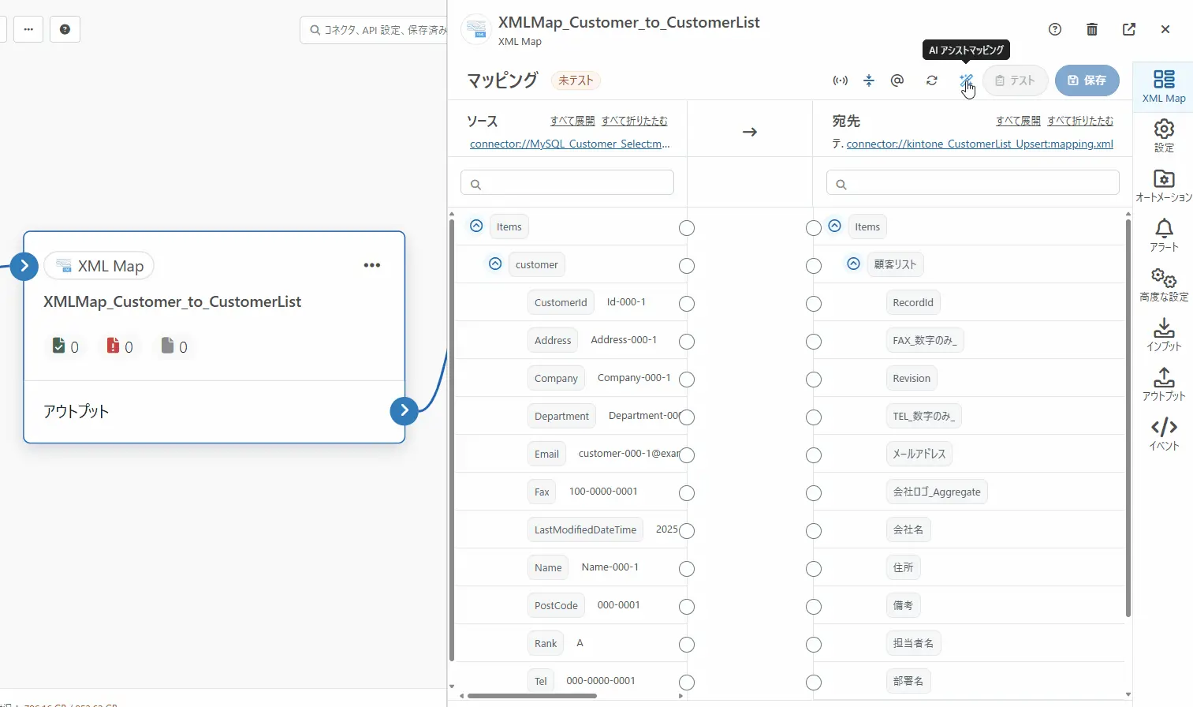Close the XML Map connector panel
The image size is (1193, 707).
(x=1165, y=29)
